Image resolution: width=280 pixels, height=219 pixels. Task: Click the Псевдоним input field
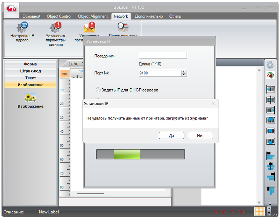pos(163,55)
